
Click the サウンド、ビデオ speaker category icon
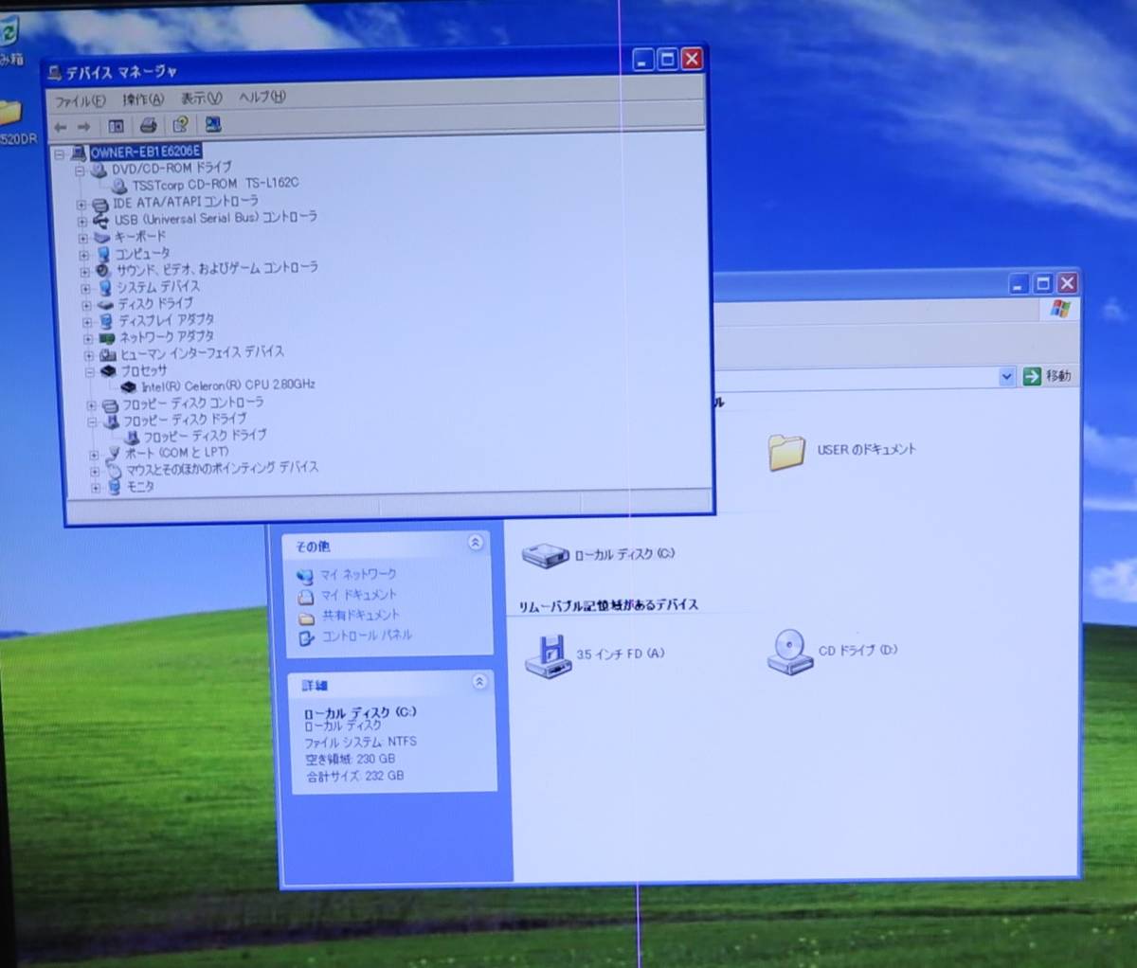point(103,270)
